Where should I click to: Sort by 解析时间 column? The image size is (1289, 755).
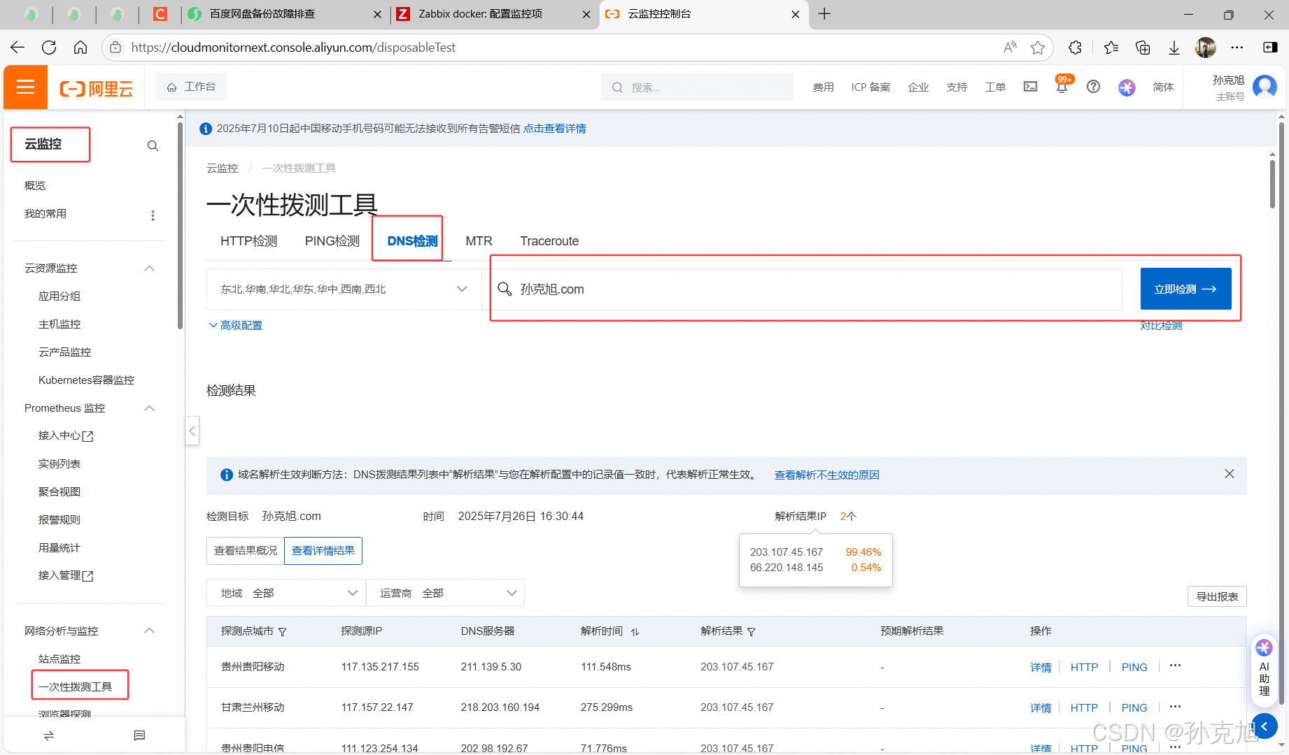(635, 632)
